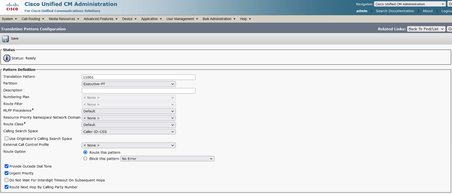Open the User Management menu
Image resolution: width=452 pixels, height=194 pixels.
coord(182,19)
